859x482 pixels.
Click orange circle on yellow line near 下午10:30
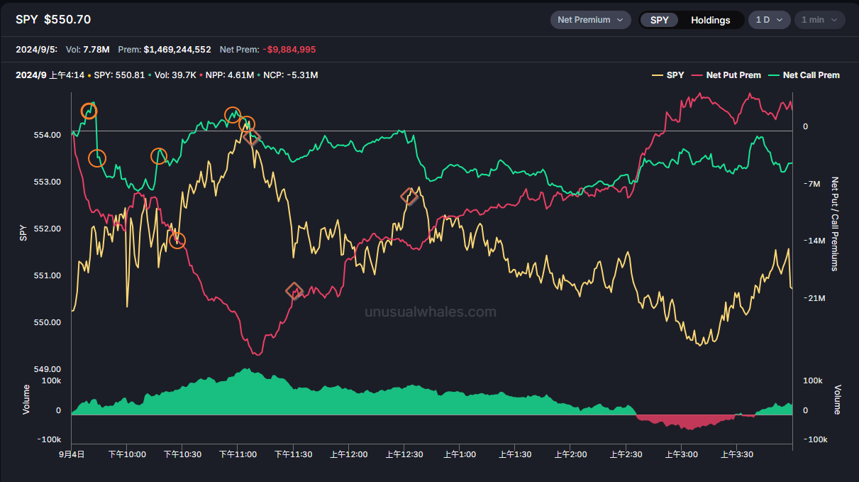[177, 241]
